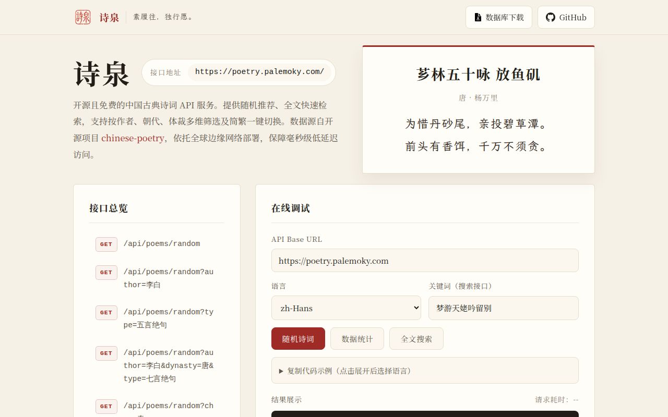Open the 语言 zh-Hans dropdown
668x417 pixels.
[x=346, y=308]
